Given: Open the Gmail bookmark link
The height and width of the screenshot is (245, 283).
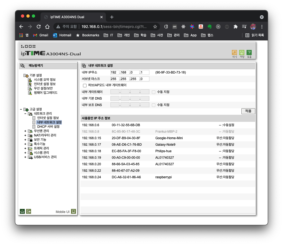Looking at the screenshot, I should 41,35.
